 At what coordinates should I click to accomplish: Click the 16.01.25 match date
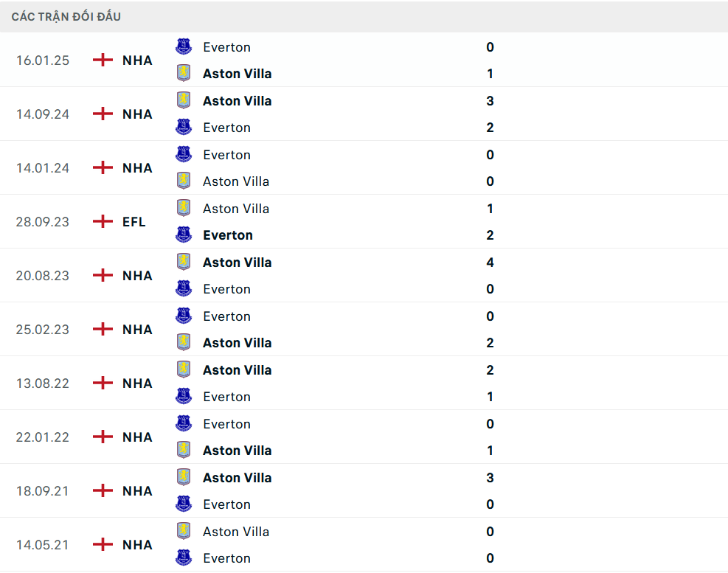[43, 60]
